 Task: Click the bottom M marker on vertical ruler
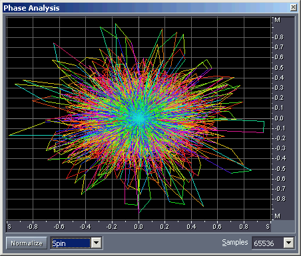(x=277, y=216)
